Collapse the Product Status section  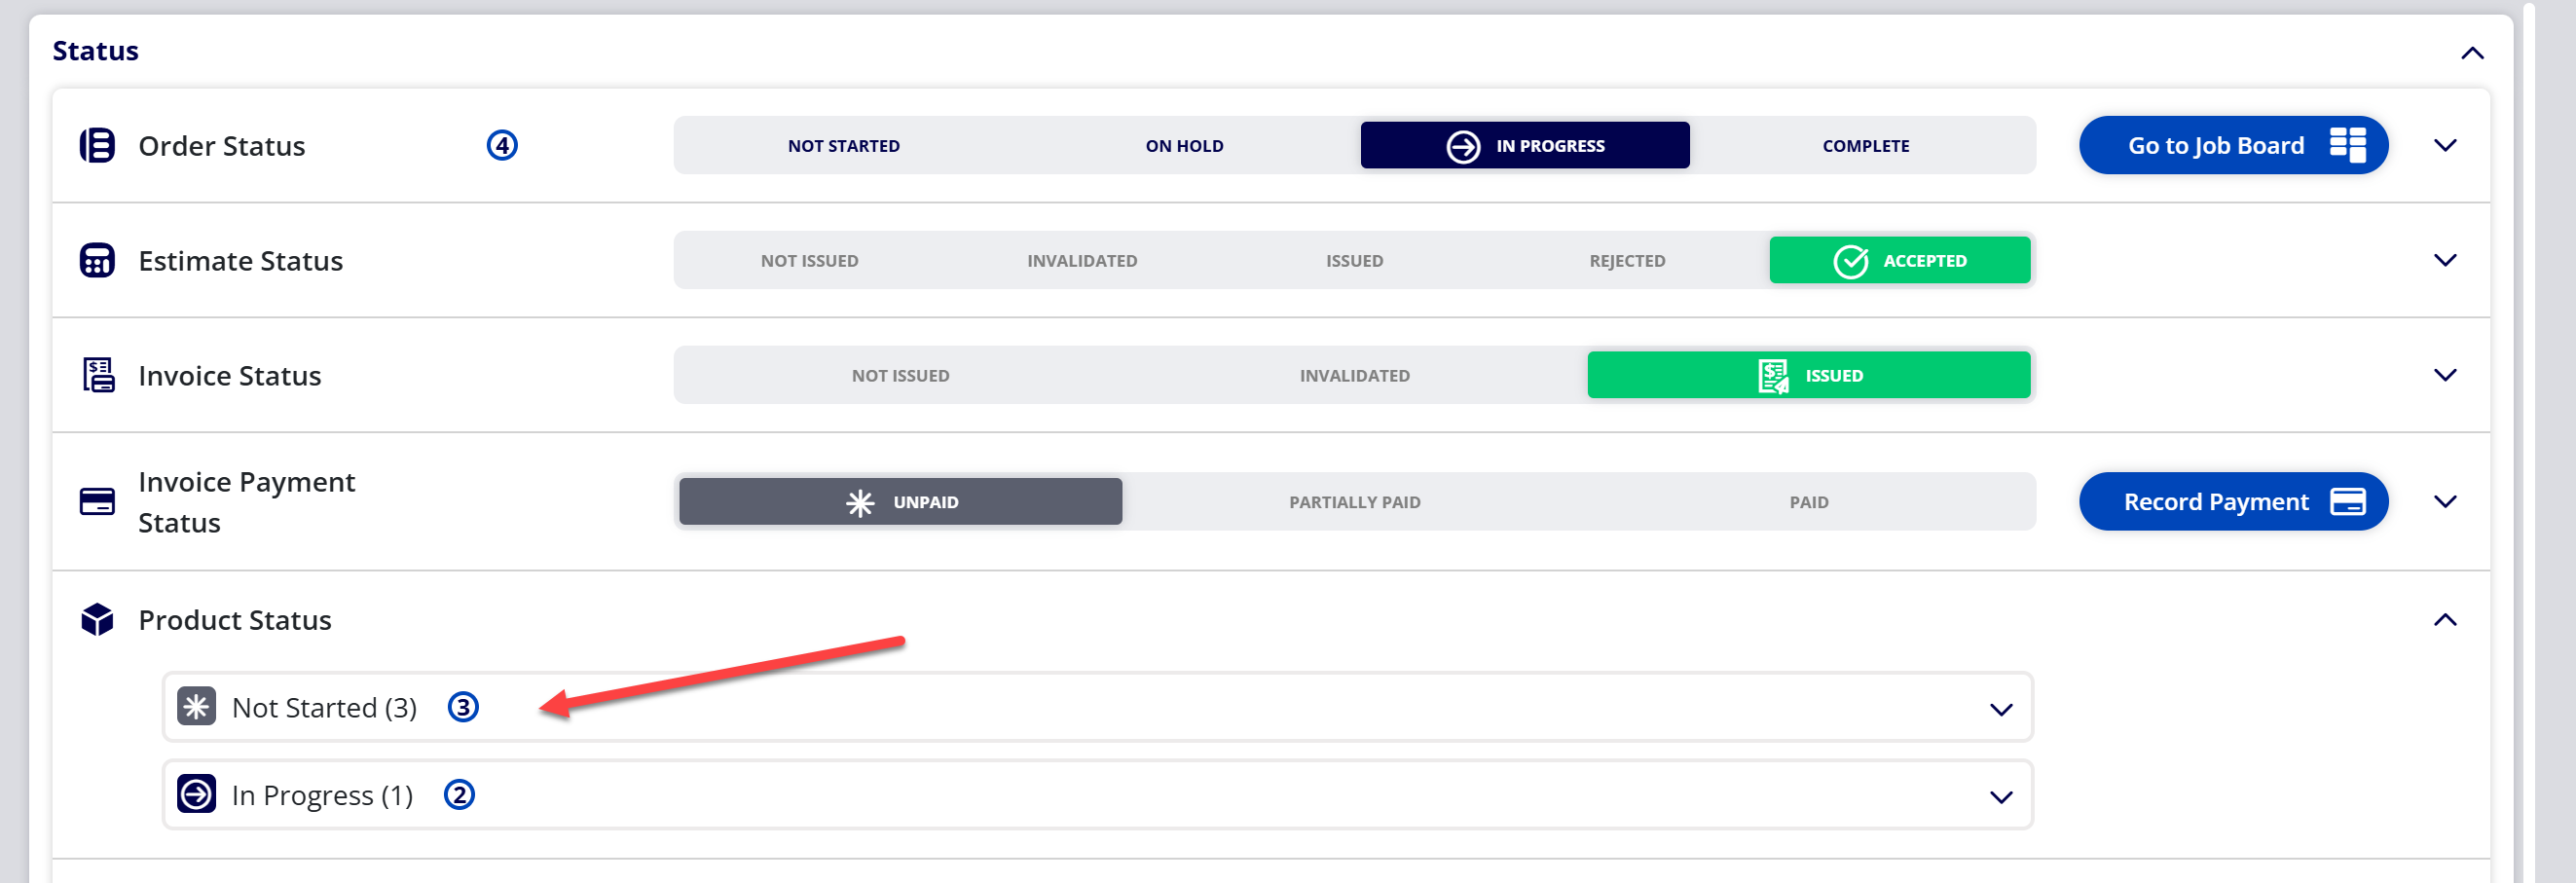[x=2444, y=620]
